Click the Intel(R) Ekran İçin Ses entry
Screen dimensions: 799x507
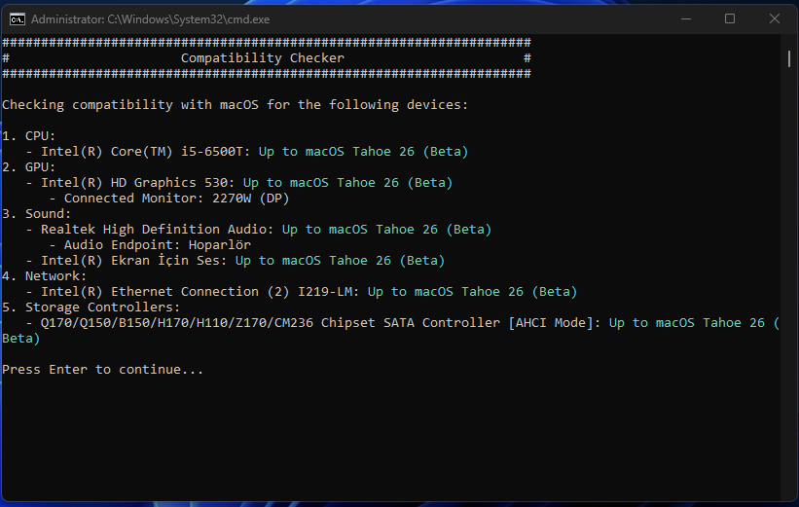[x=134, y=261]
